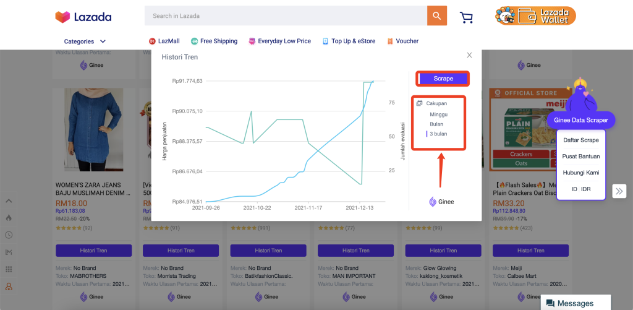Open the Voucher link
This screenshot has width=633, height=310.
tap(403, 41)
